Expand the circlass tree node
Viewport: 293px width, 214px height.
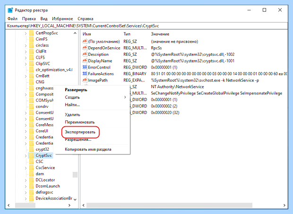pos(26,45)
